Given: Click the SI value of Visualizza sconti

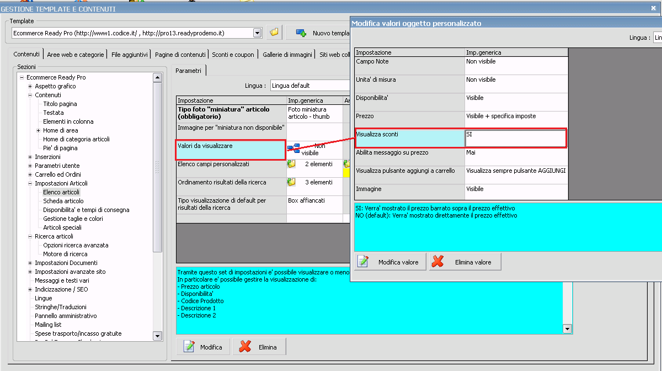Looking at the screenshot, I should [x=516, y=139].
